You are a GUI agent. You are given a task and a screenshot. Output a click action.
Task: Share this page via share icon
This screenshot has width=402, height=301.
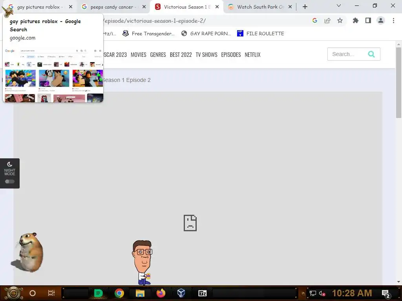point(327,21)
